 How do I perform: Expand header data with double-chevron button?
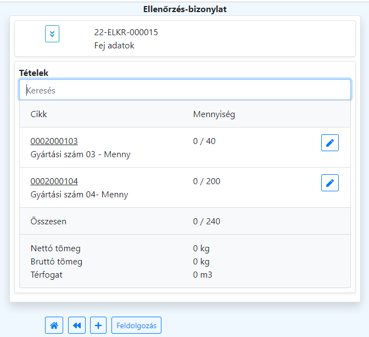tap(52, 34)
